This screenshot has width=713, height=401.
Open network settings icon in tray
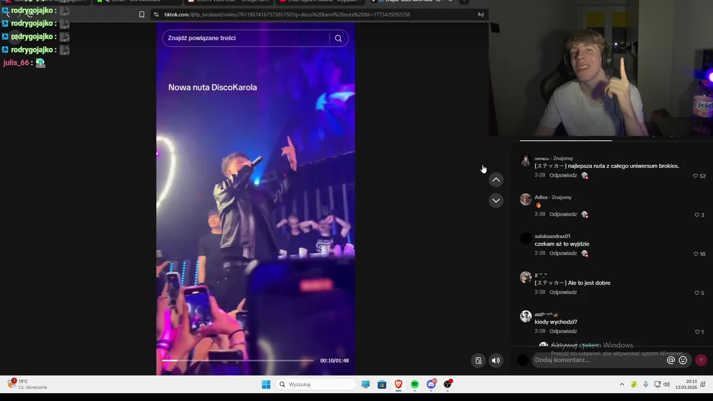(x=657, y=384)
